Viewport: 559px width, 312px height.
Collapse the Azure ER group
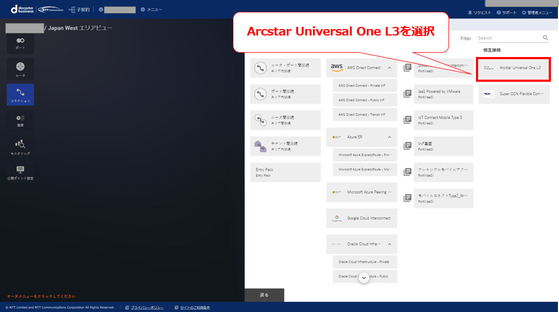(x=390, y=137)
